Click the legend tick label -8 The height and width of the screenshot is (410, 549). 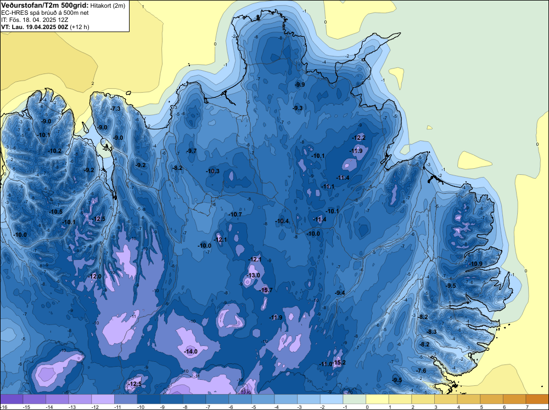186,407
